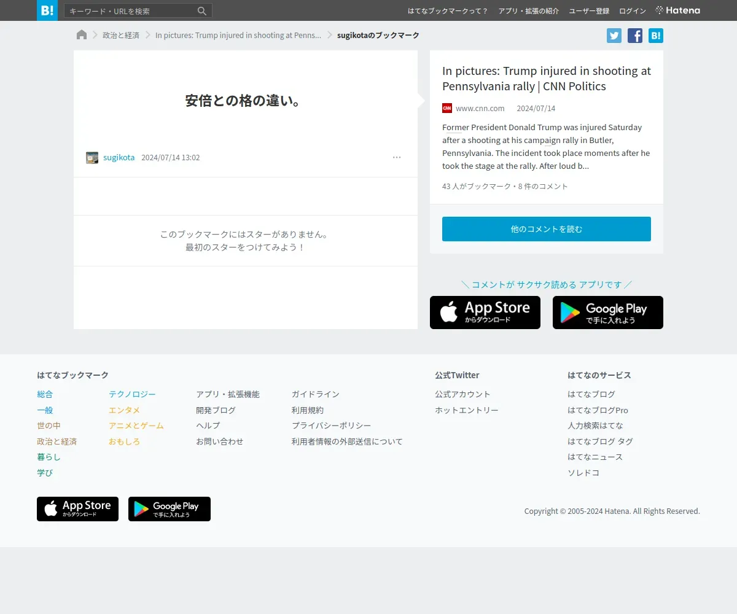Open エンタメ category in footer

click(124, 410)
